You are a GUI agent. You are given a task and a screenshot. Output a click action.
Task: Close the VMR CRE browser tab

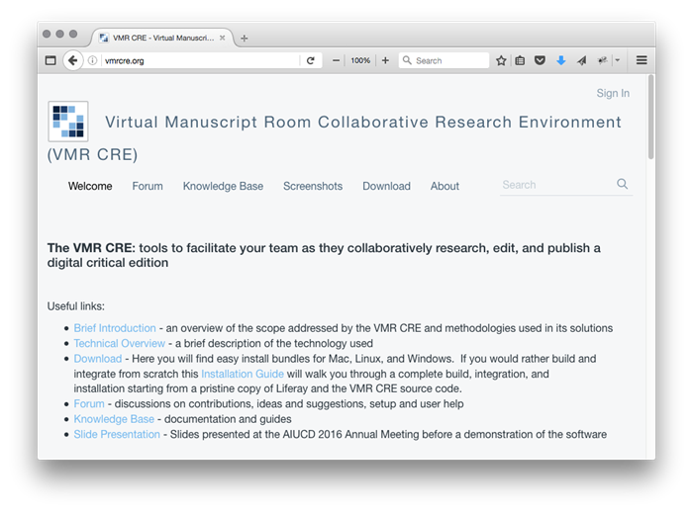[223, 38]
